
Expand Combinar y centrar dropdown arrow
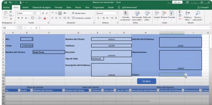pyautogui.click(x=93, y=18)
